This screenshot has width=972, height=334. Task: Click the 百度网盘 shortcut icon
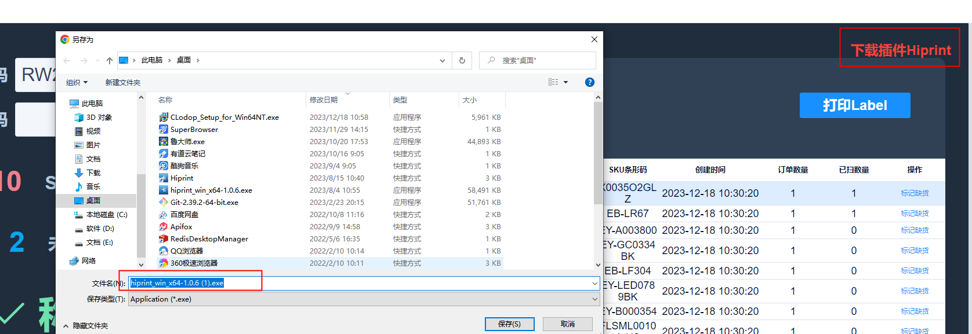click(164, 214)
